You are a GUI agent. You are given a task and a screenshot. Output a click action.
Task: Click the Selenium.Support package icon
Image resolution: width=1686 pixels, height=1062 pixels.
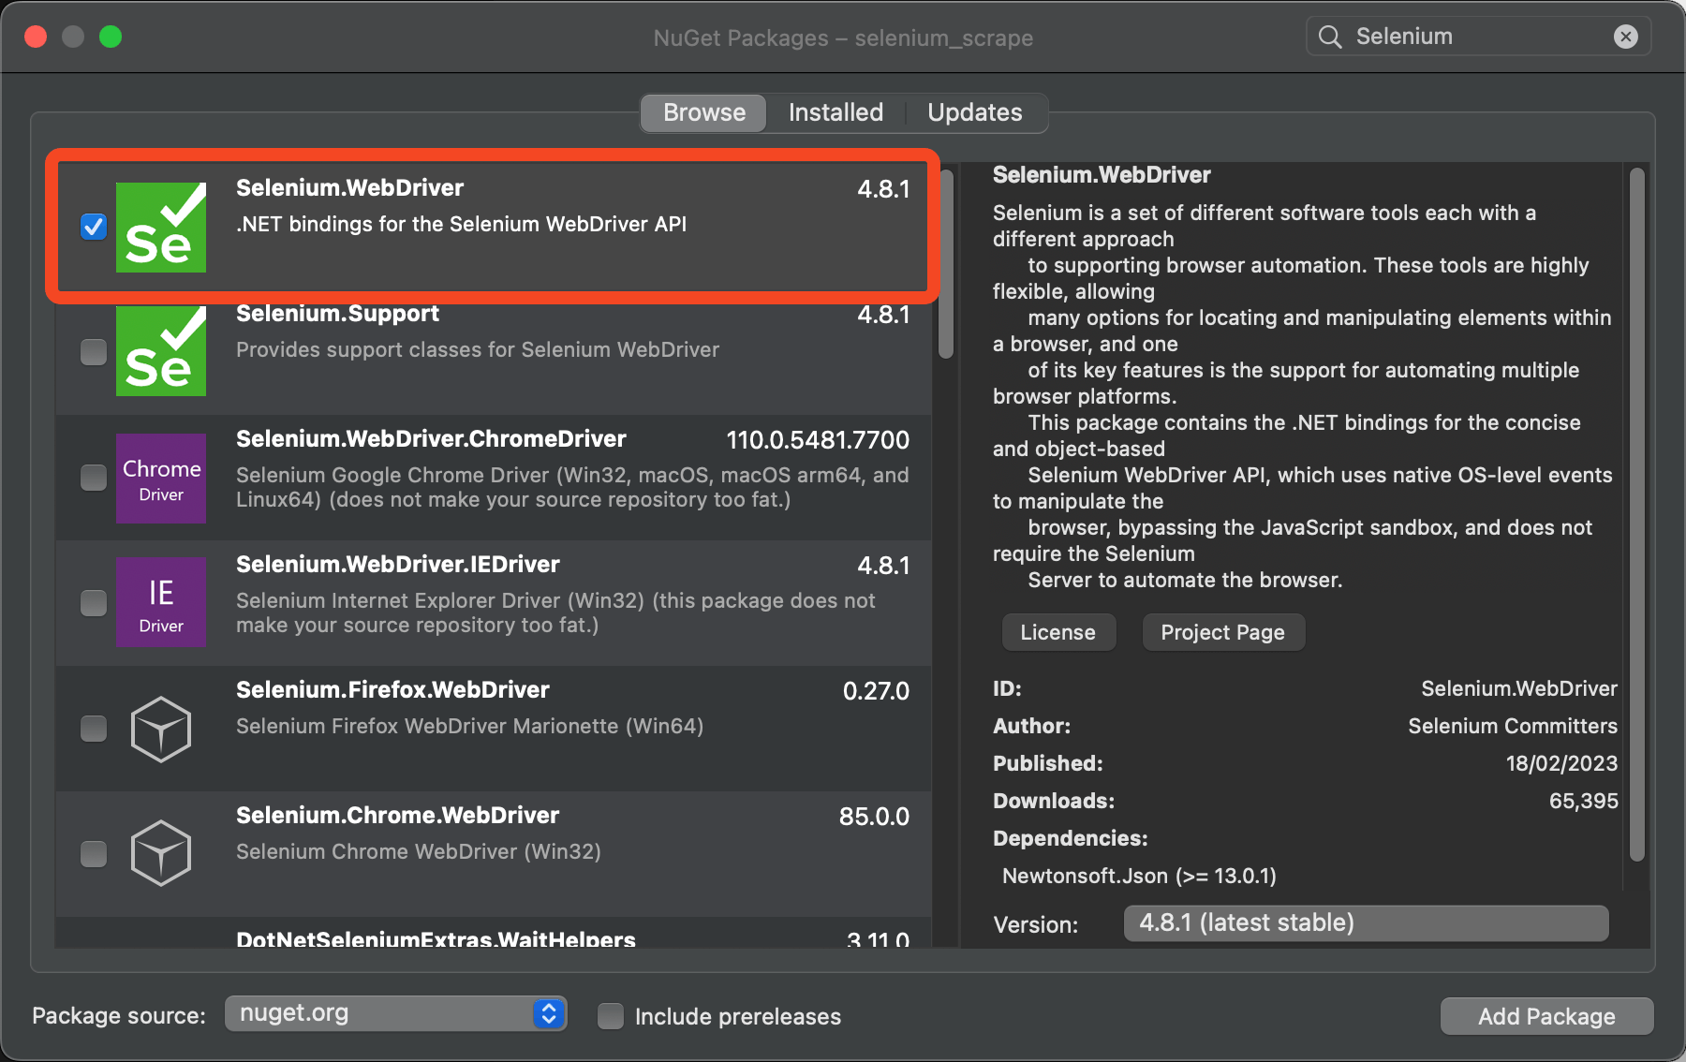tap(161, 353)
